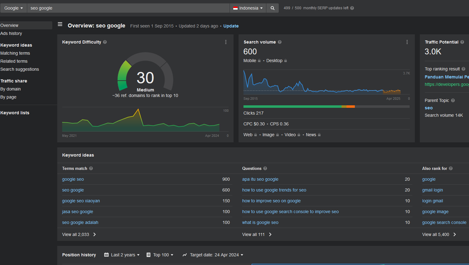This screenshot has height=265, width=469.
Task: Click the keyword search input field
Action: (128, 8)
